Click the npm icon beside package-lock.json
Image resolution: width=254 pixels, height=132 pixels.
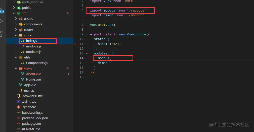(19, 118)
